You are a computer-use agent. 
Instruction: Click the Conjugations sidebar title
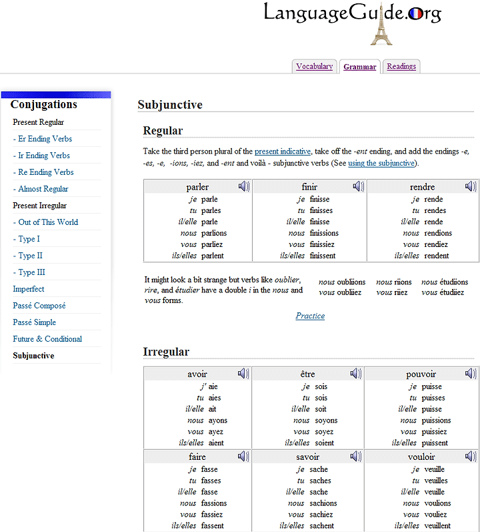pyautogui.click(x=44, y=104)
